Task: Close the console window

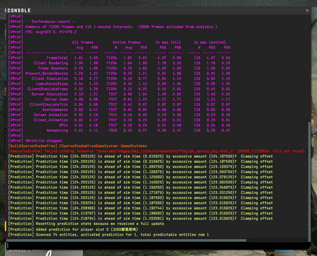Action: click(x=307, y=10)
